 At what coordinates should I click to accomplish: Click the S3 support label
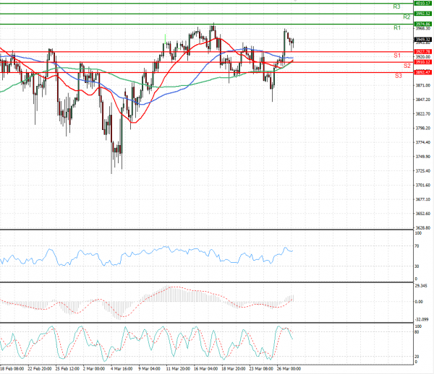398,76
